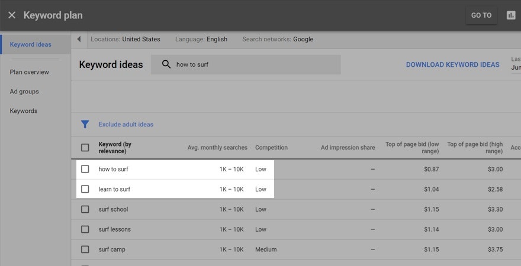
Task: Open Plan overview in the sidebar
Action: pyautogui.click(x=29, y=72)
